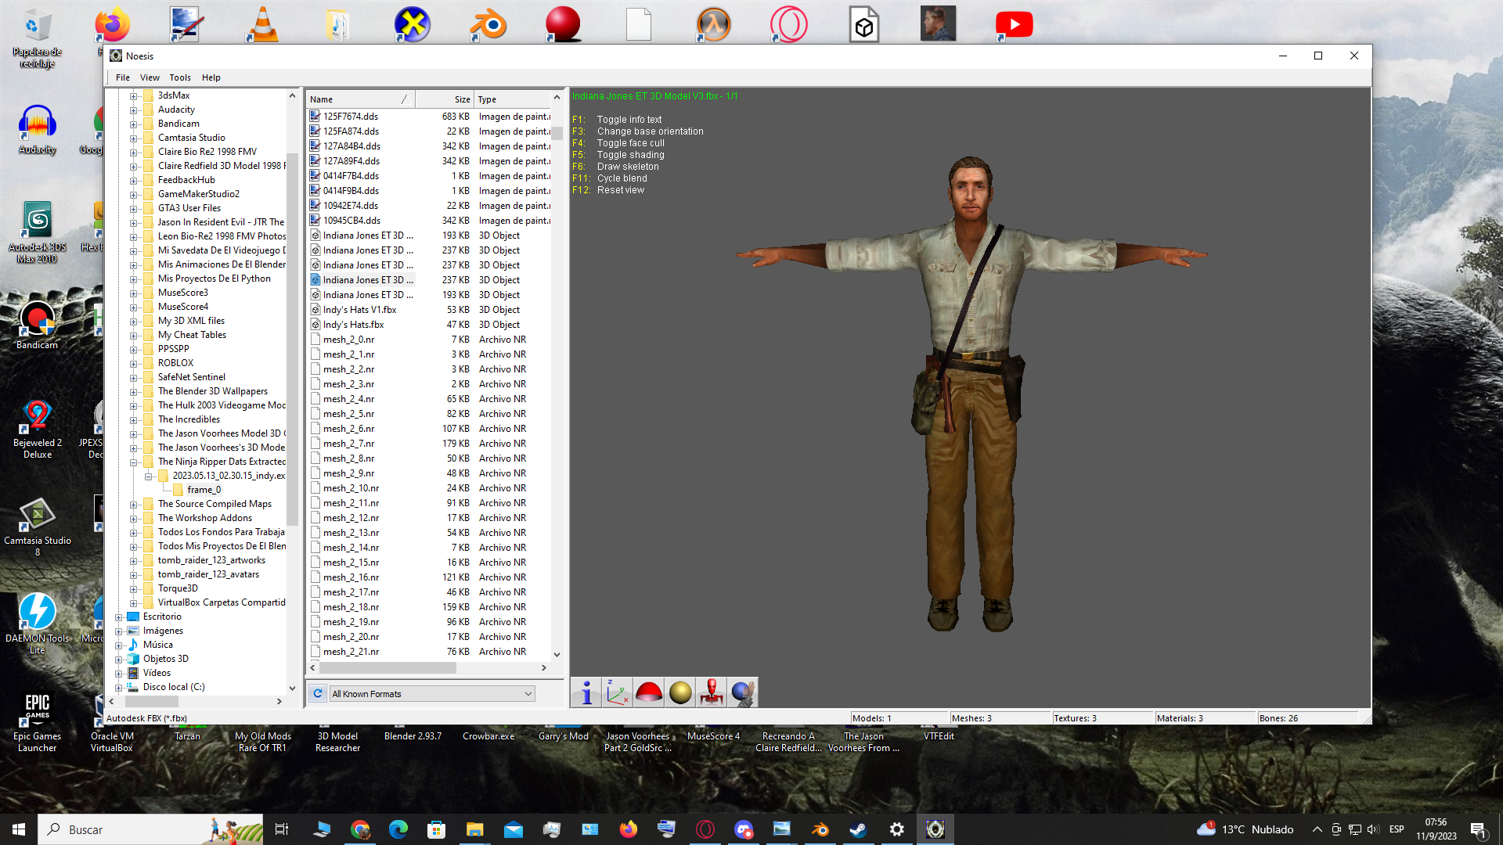Click the file list horizontal scrollbar
Viewport: 1503px width, 845px height.
(x=387, y=667)
